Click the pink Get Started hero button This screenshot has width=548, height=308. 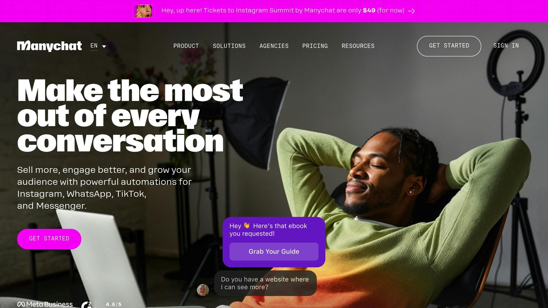tap(49, 239)
